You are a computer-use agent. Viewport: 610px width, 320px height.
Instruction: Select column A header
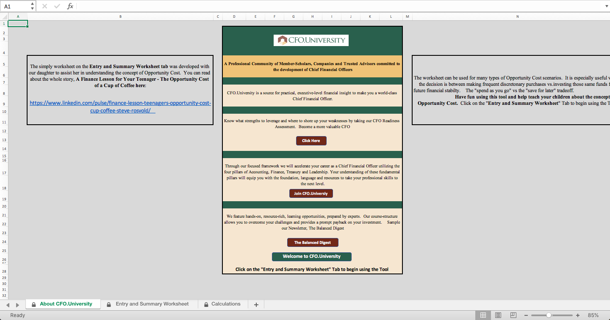click(18, 16)
